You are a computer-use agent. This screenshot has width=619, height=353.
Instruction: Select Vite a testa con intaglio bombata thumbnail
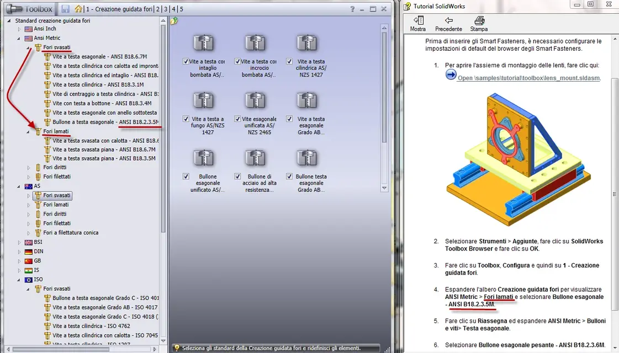point(203,42)
